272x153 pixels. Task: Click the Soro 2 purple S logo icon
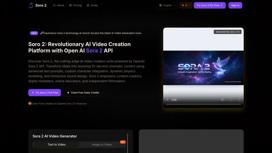pyautogui.click(x=31, y=5)
